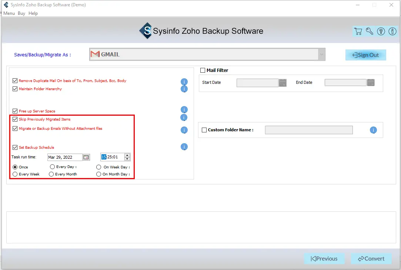Select On Month Day radio button
This screenshot has height=270, width=401.
point(99,174)
